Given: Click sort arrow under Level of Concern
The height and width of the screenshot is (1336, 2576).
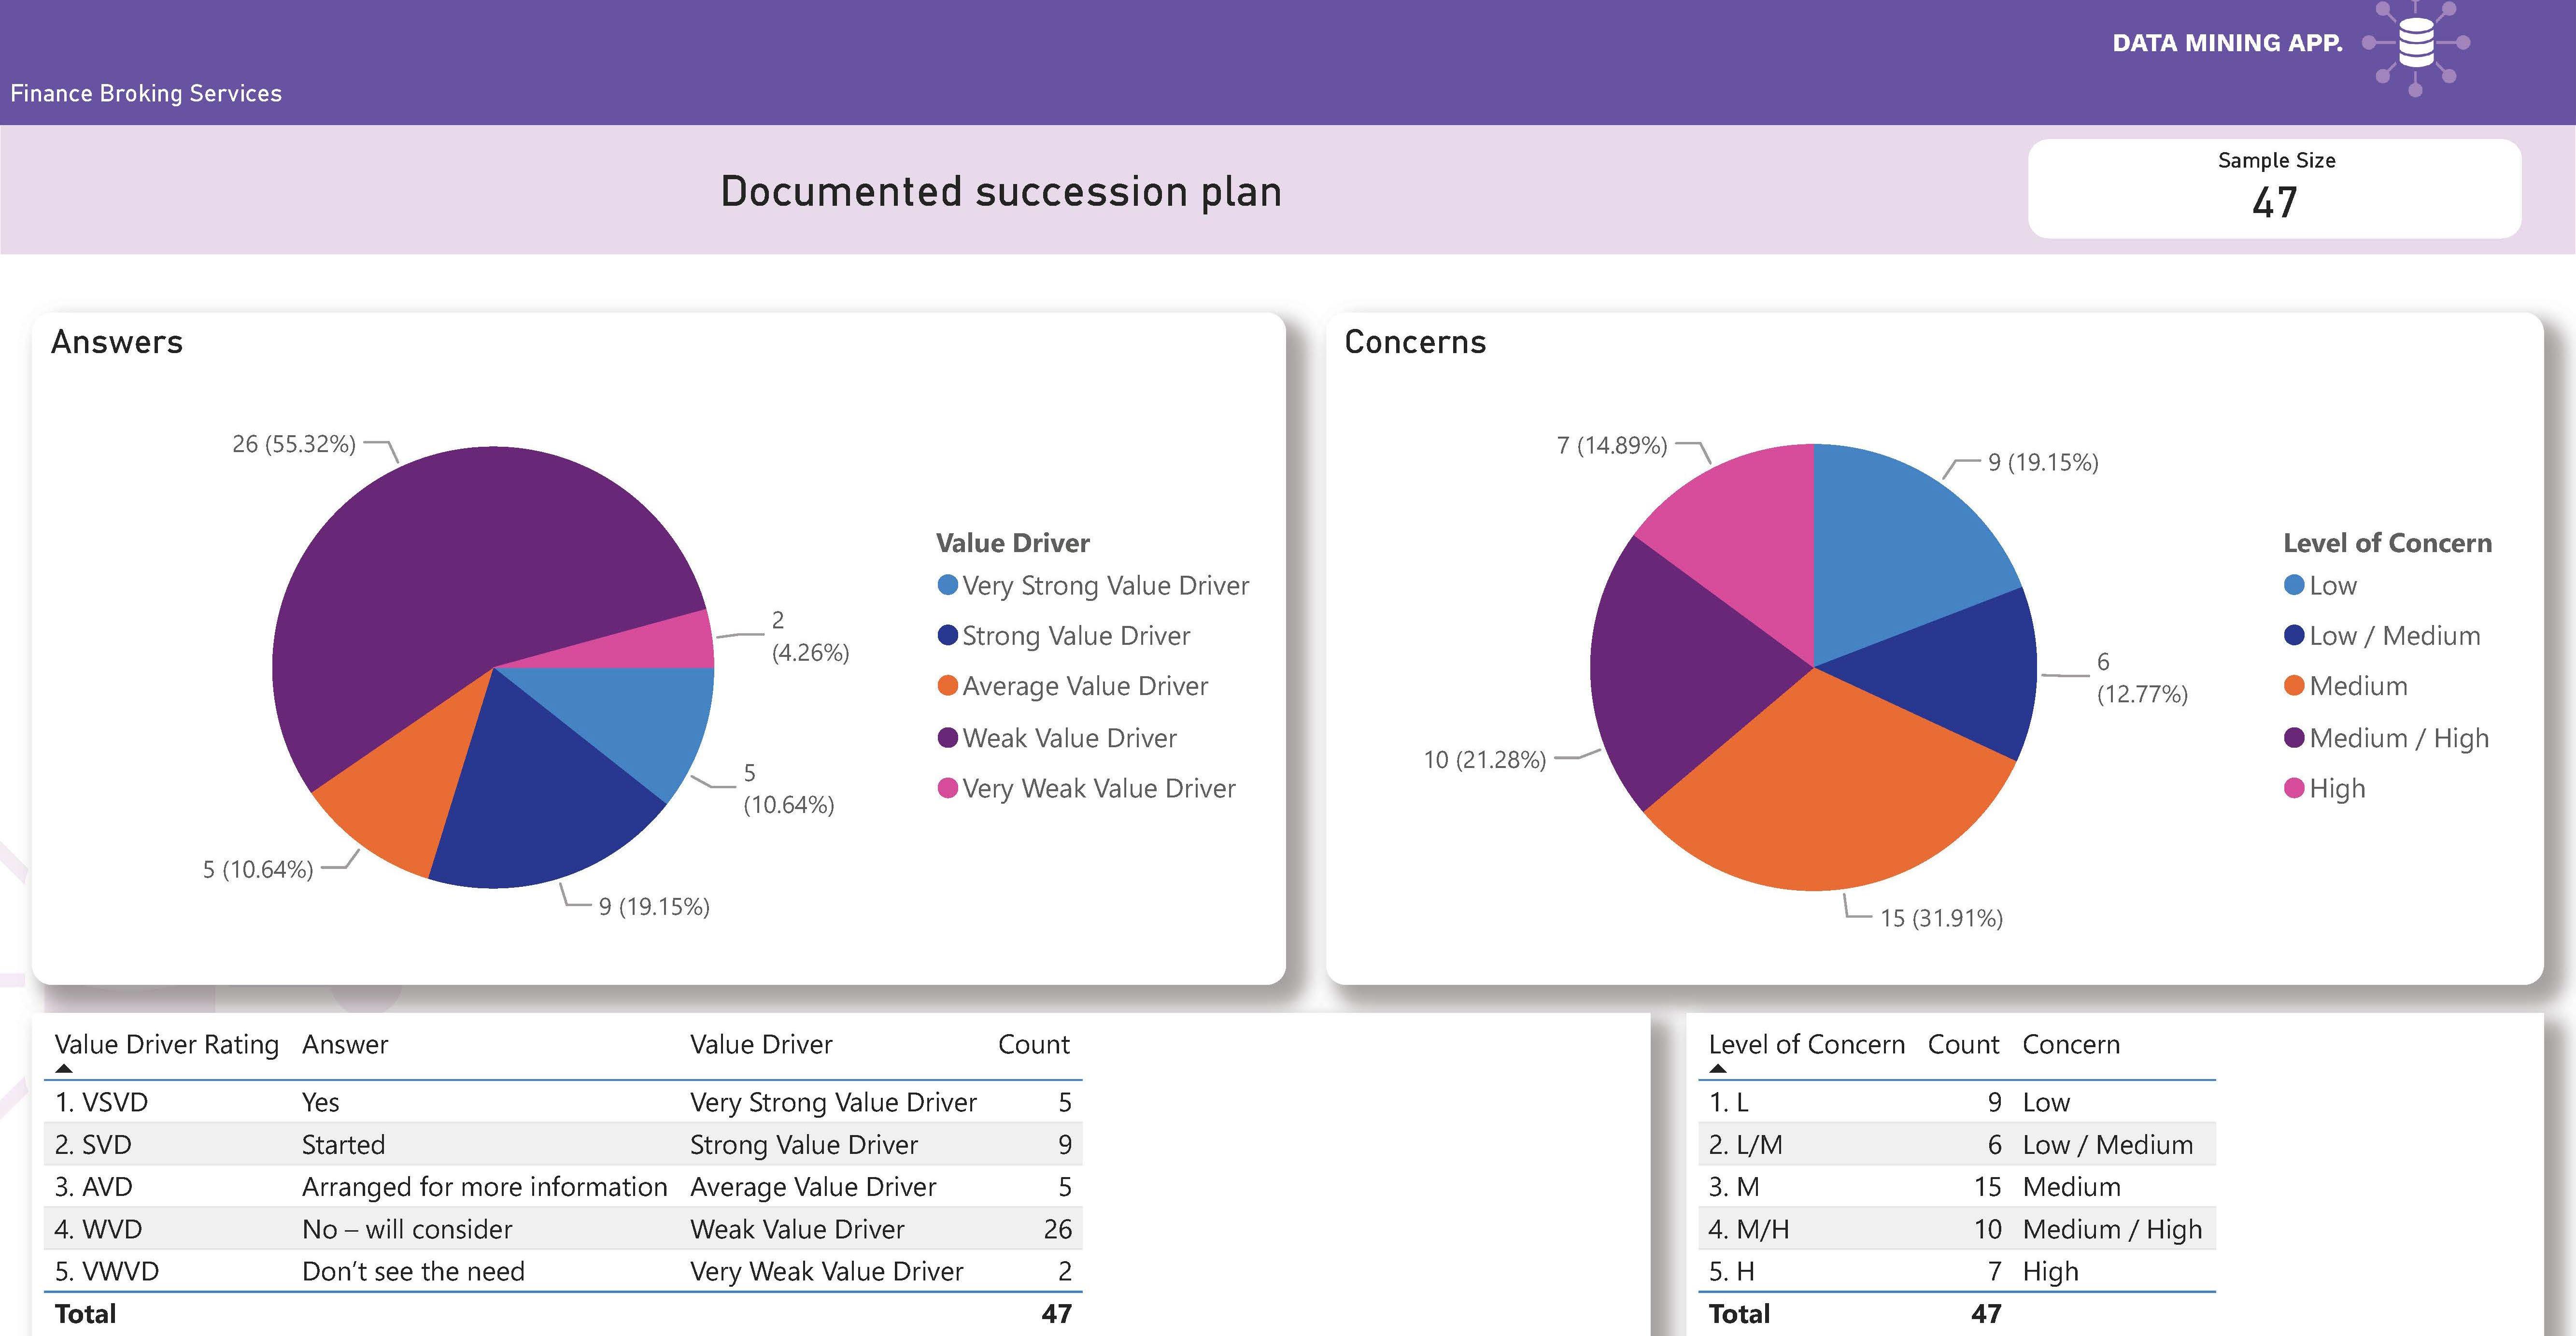Looking at the screenshot, I should [x=1718, y=1068].
